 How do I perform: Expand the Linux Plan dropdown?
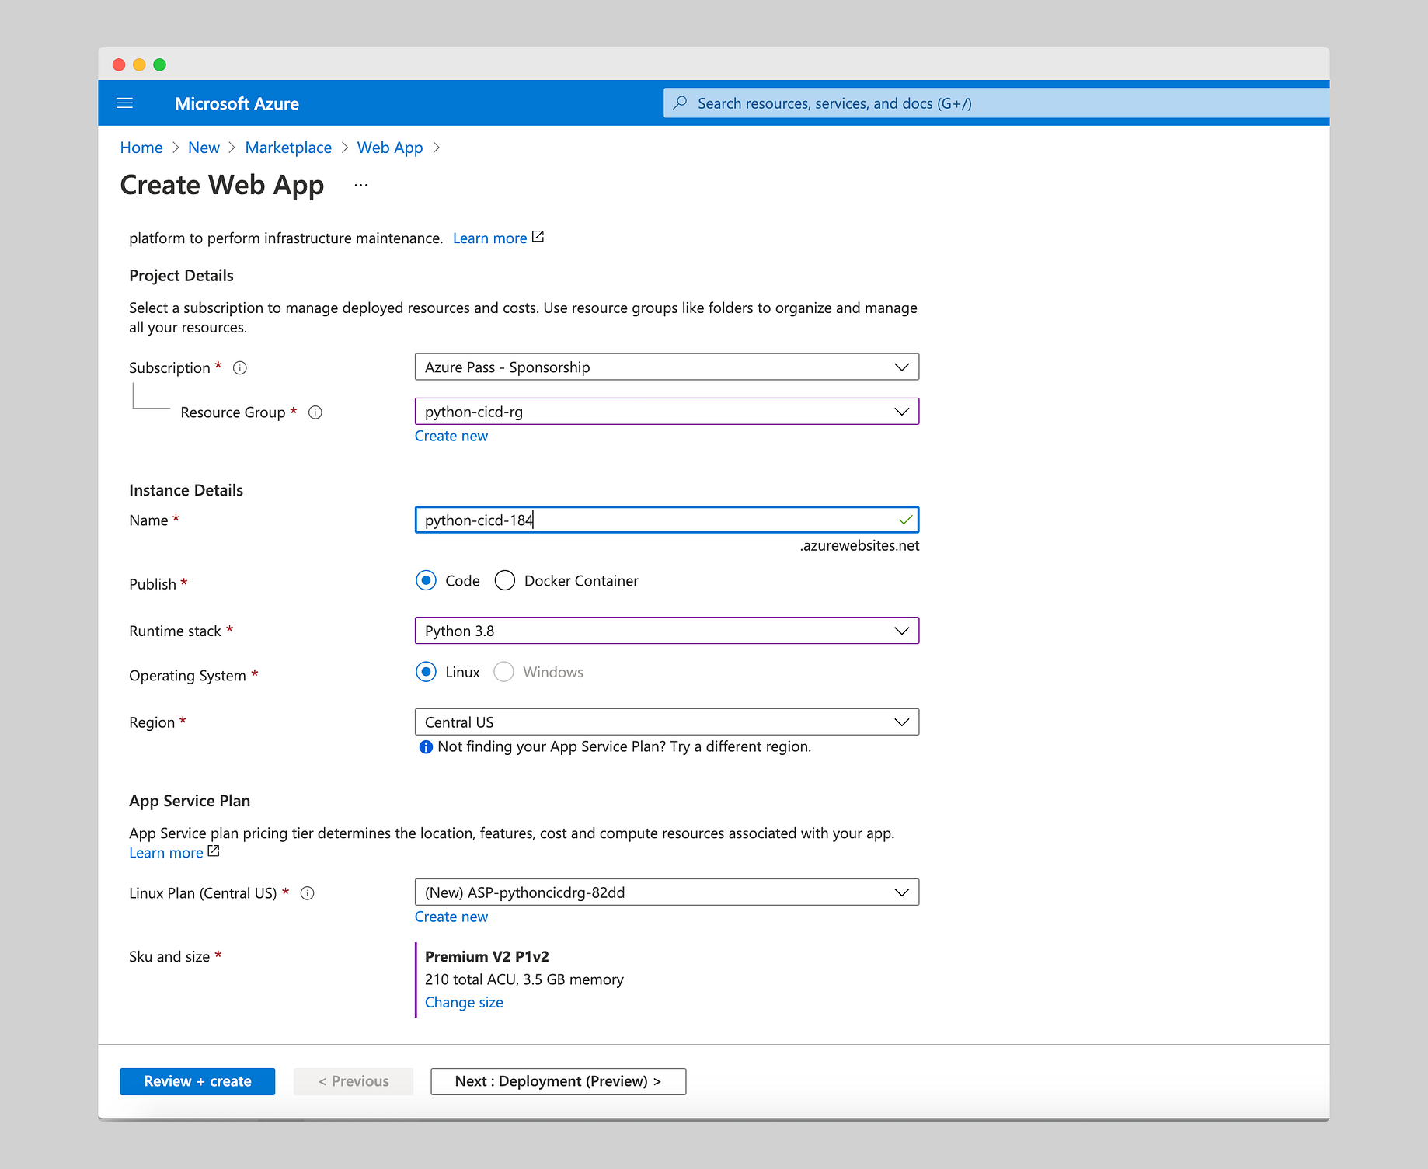667,892
